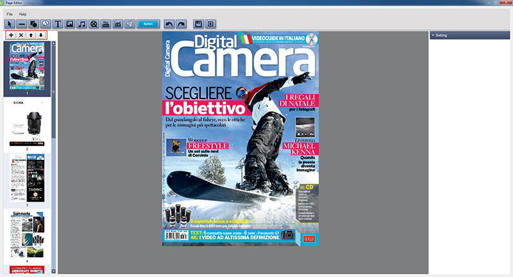Move the selected page down

[40, 35]
